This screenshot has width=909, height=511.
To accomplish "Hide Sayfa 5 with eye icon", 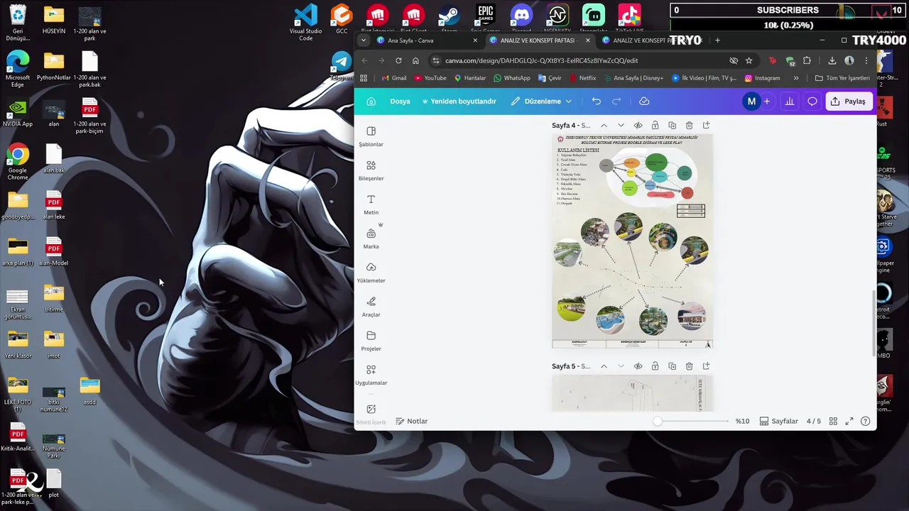I will [x=638, y=366].
